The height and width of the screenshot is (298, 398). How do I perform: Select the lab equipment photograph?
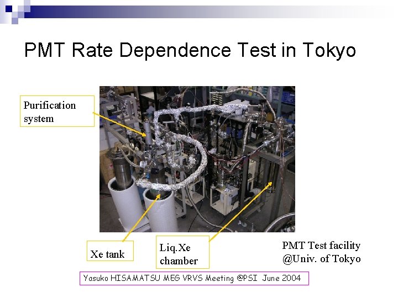(197, 159)
